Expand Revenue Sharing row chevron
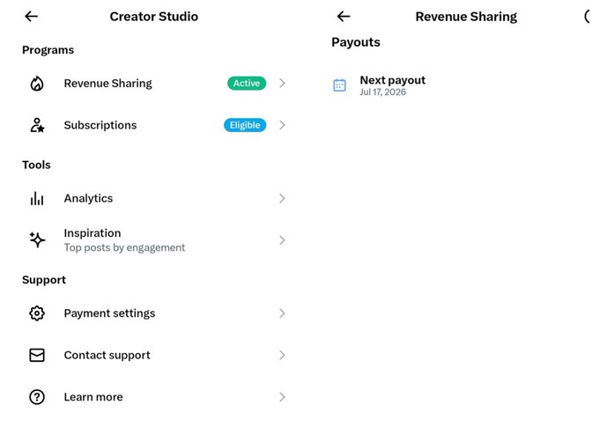 [x=282, y=84]
